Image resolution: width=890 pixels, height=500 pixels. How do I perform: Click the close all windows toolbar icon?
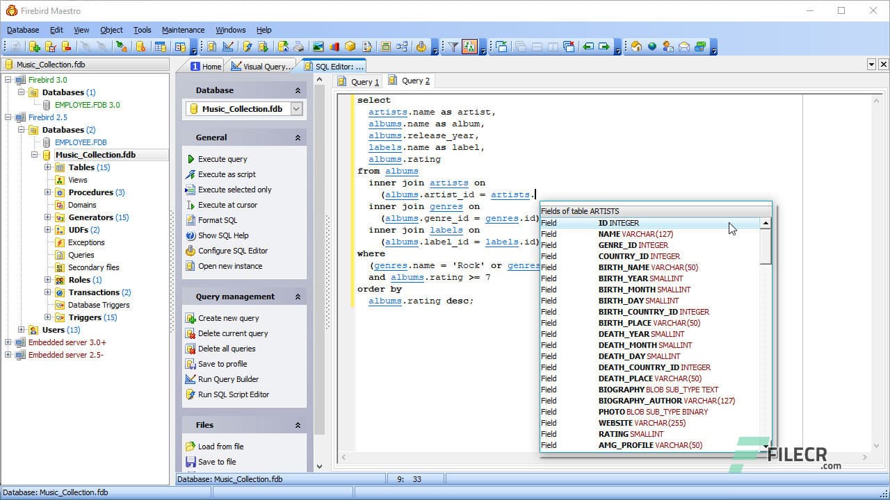[568, 47]
